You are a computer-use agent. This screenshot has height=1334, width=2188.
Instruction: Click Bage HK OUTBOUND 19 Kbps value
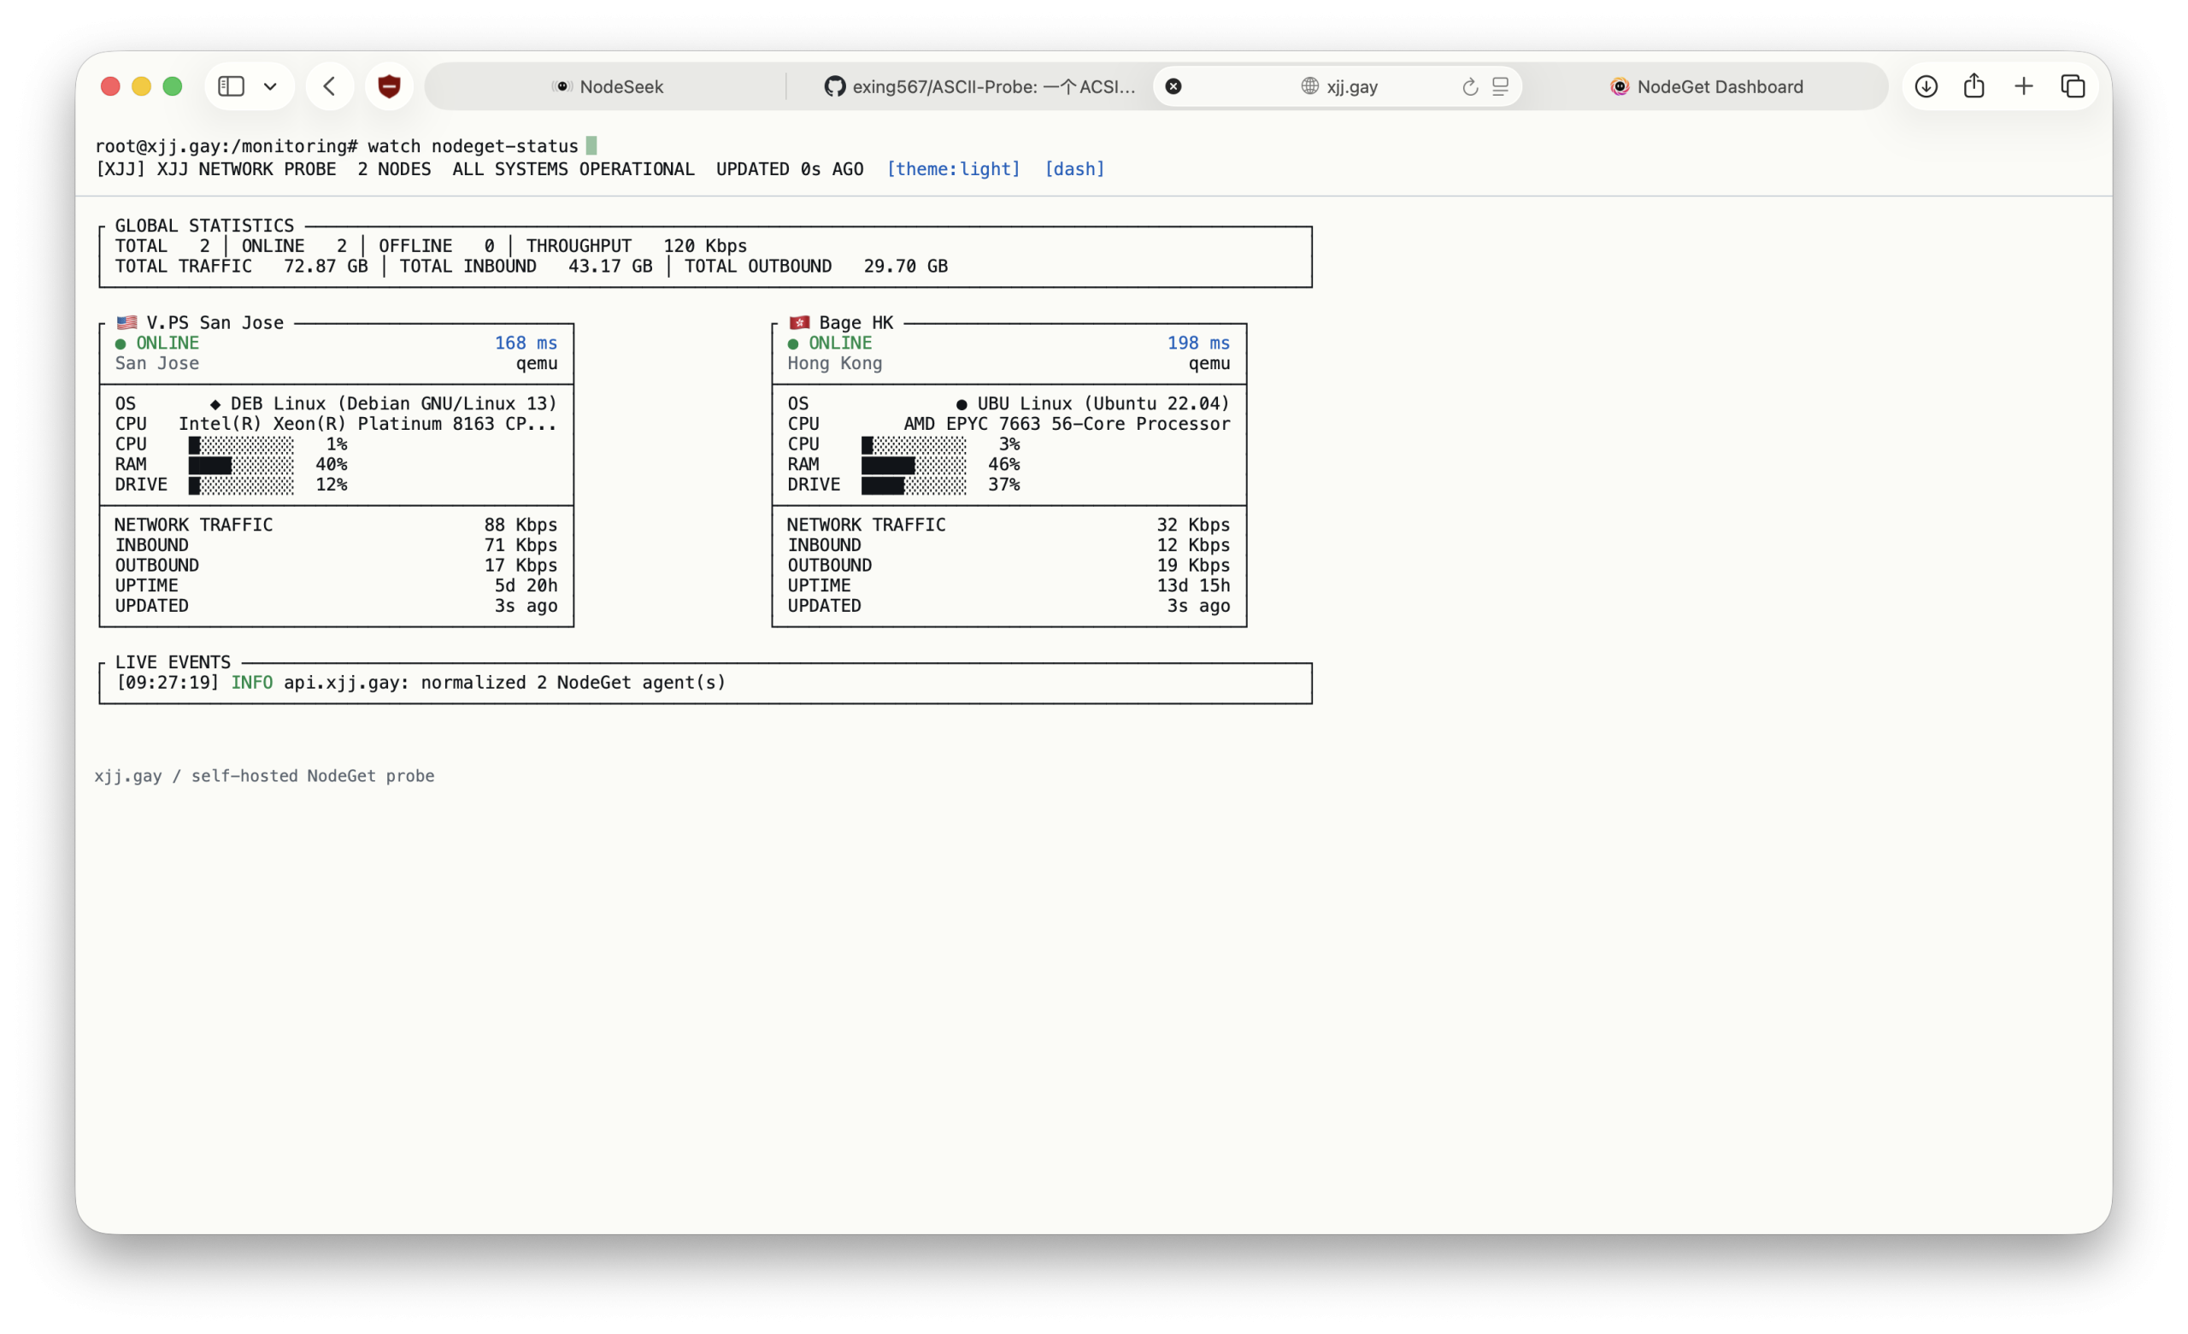(x=1192, y=566)
